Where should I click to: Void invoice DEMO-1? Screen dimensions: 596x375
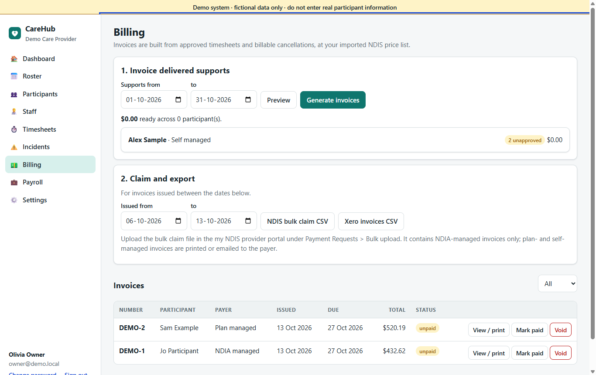coord(561,353)
